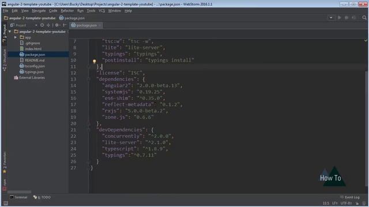The height and width of the screenshot is (207, 369).
Task: Select tsconfig.json in the project tree
Action: [32, 66]
